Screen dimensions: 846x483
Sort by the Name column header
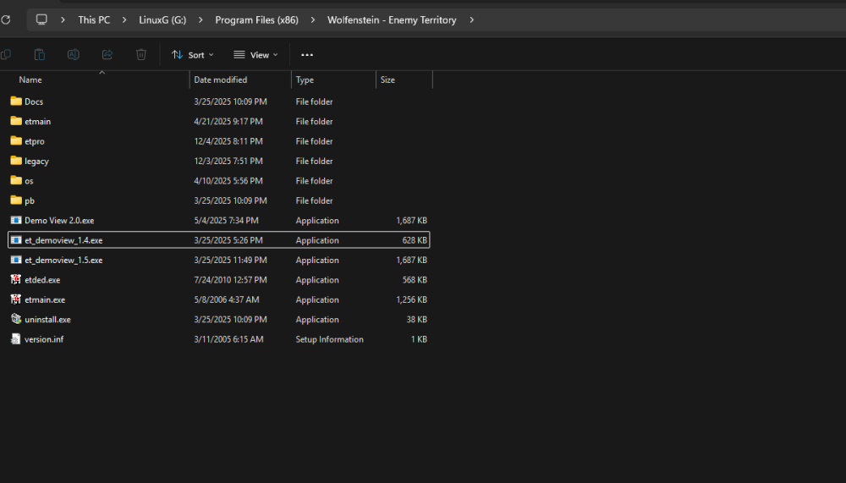point(30,80)
